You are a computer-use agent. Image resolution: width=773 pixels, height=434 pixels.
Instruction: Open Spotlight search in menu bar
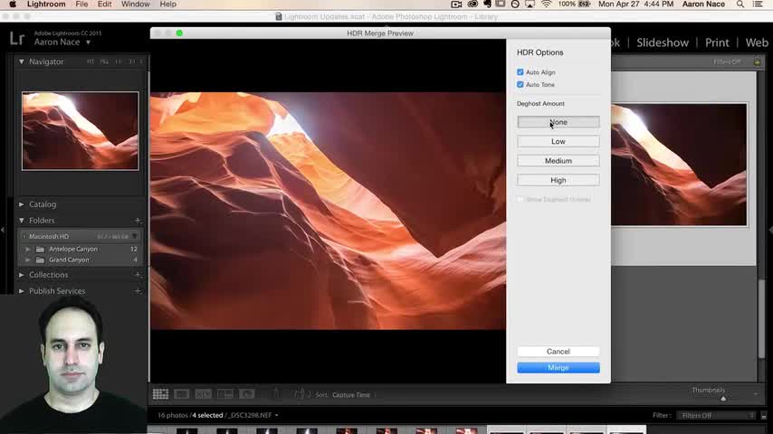pos(740,5)
